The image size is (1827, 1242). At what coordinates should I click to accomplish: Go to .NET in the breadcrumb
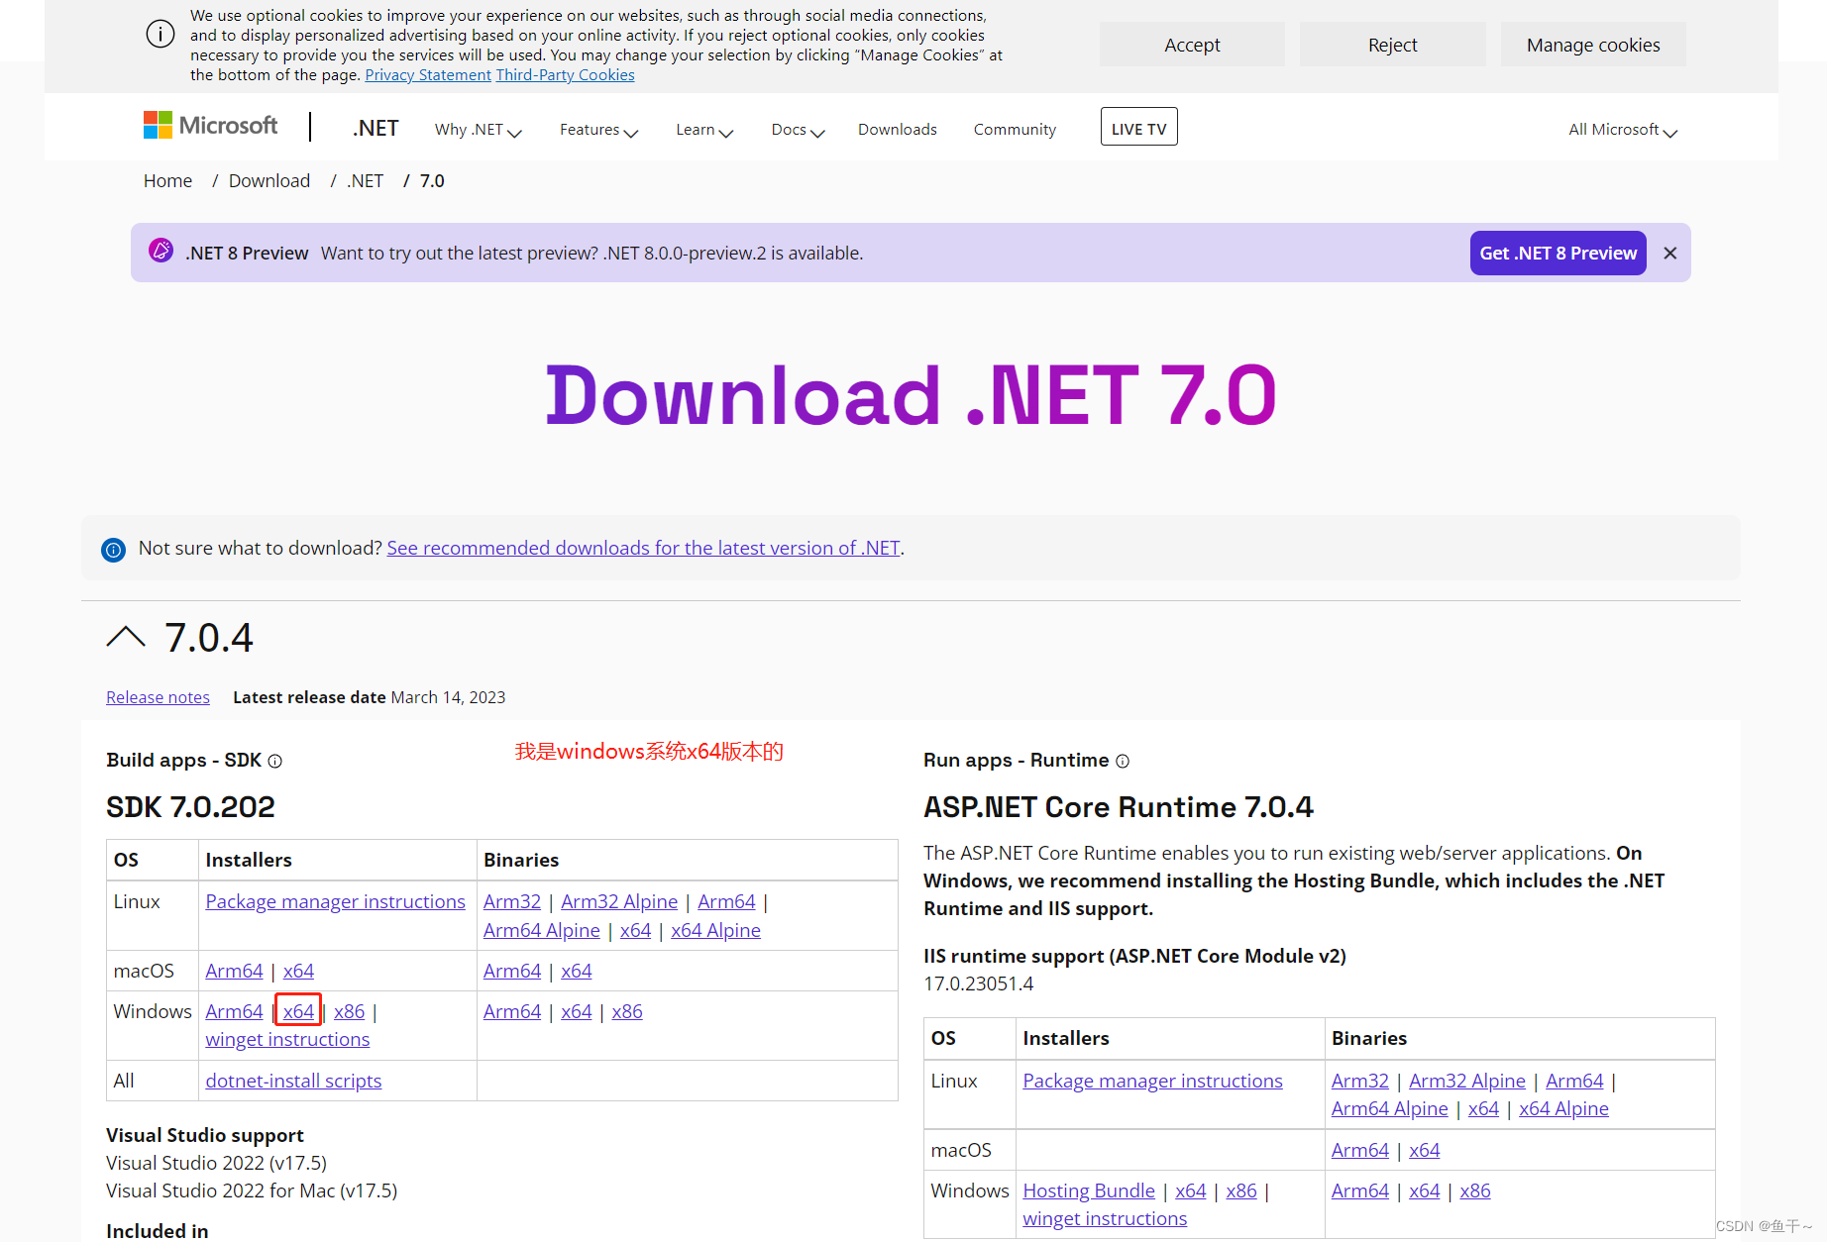coord(366,181)
